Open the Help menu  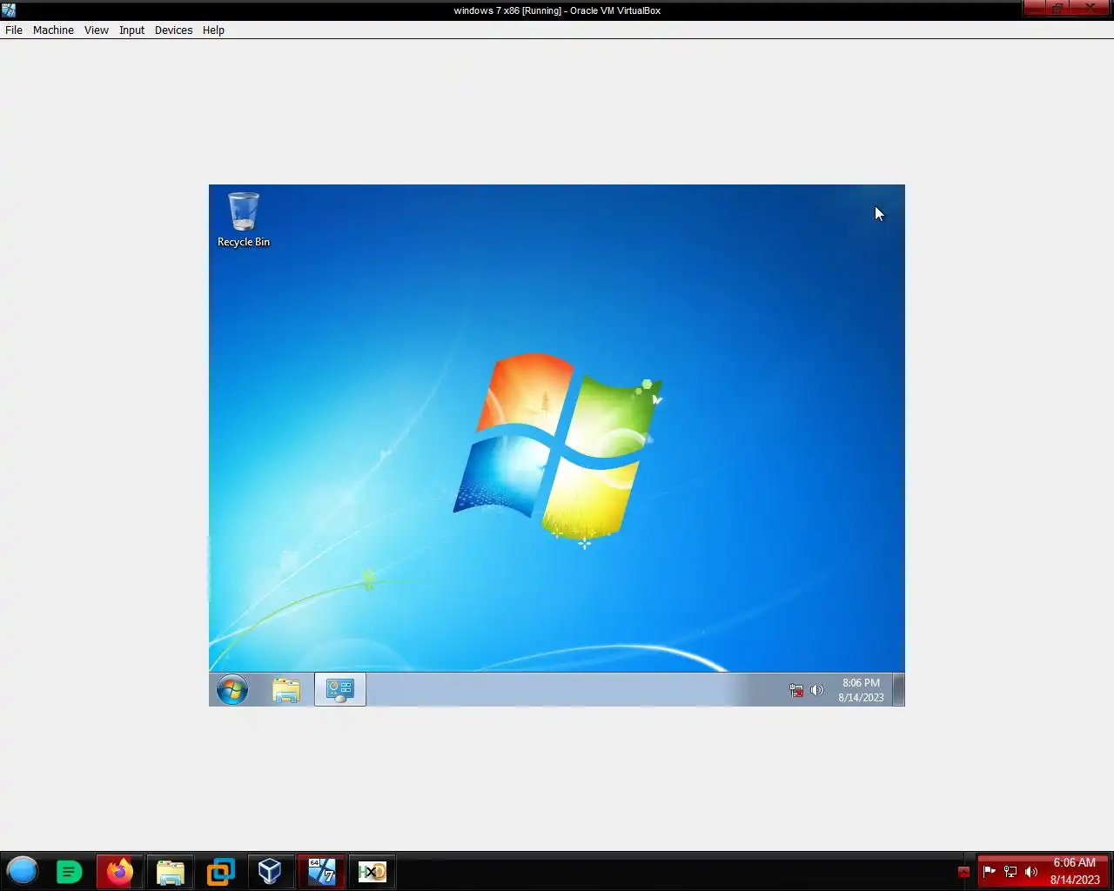click(x=213, y=30)
